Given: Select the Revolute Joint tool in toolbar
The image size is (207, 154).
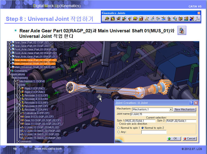Looking at the screenshot, I should [107, 19].
